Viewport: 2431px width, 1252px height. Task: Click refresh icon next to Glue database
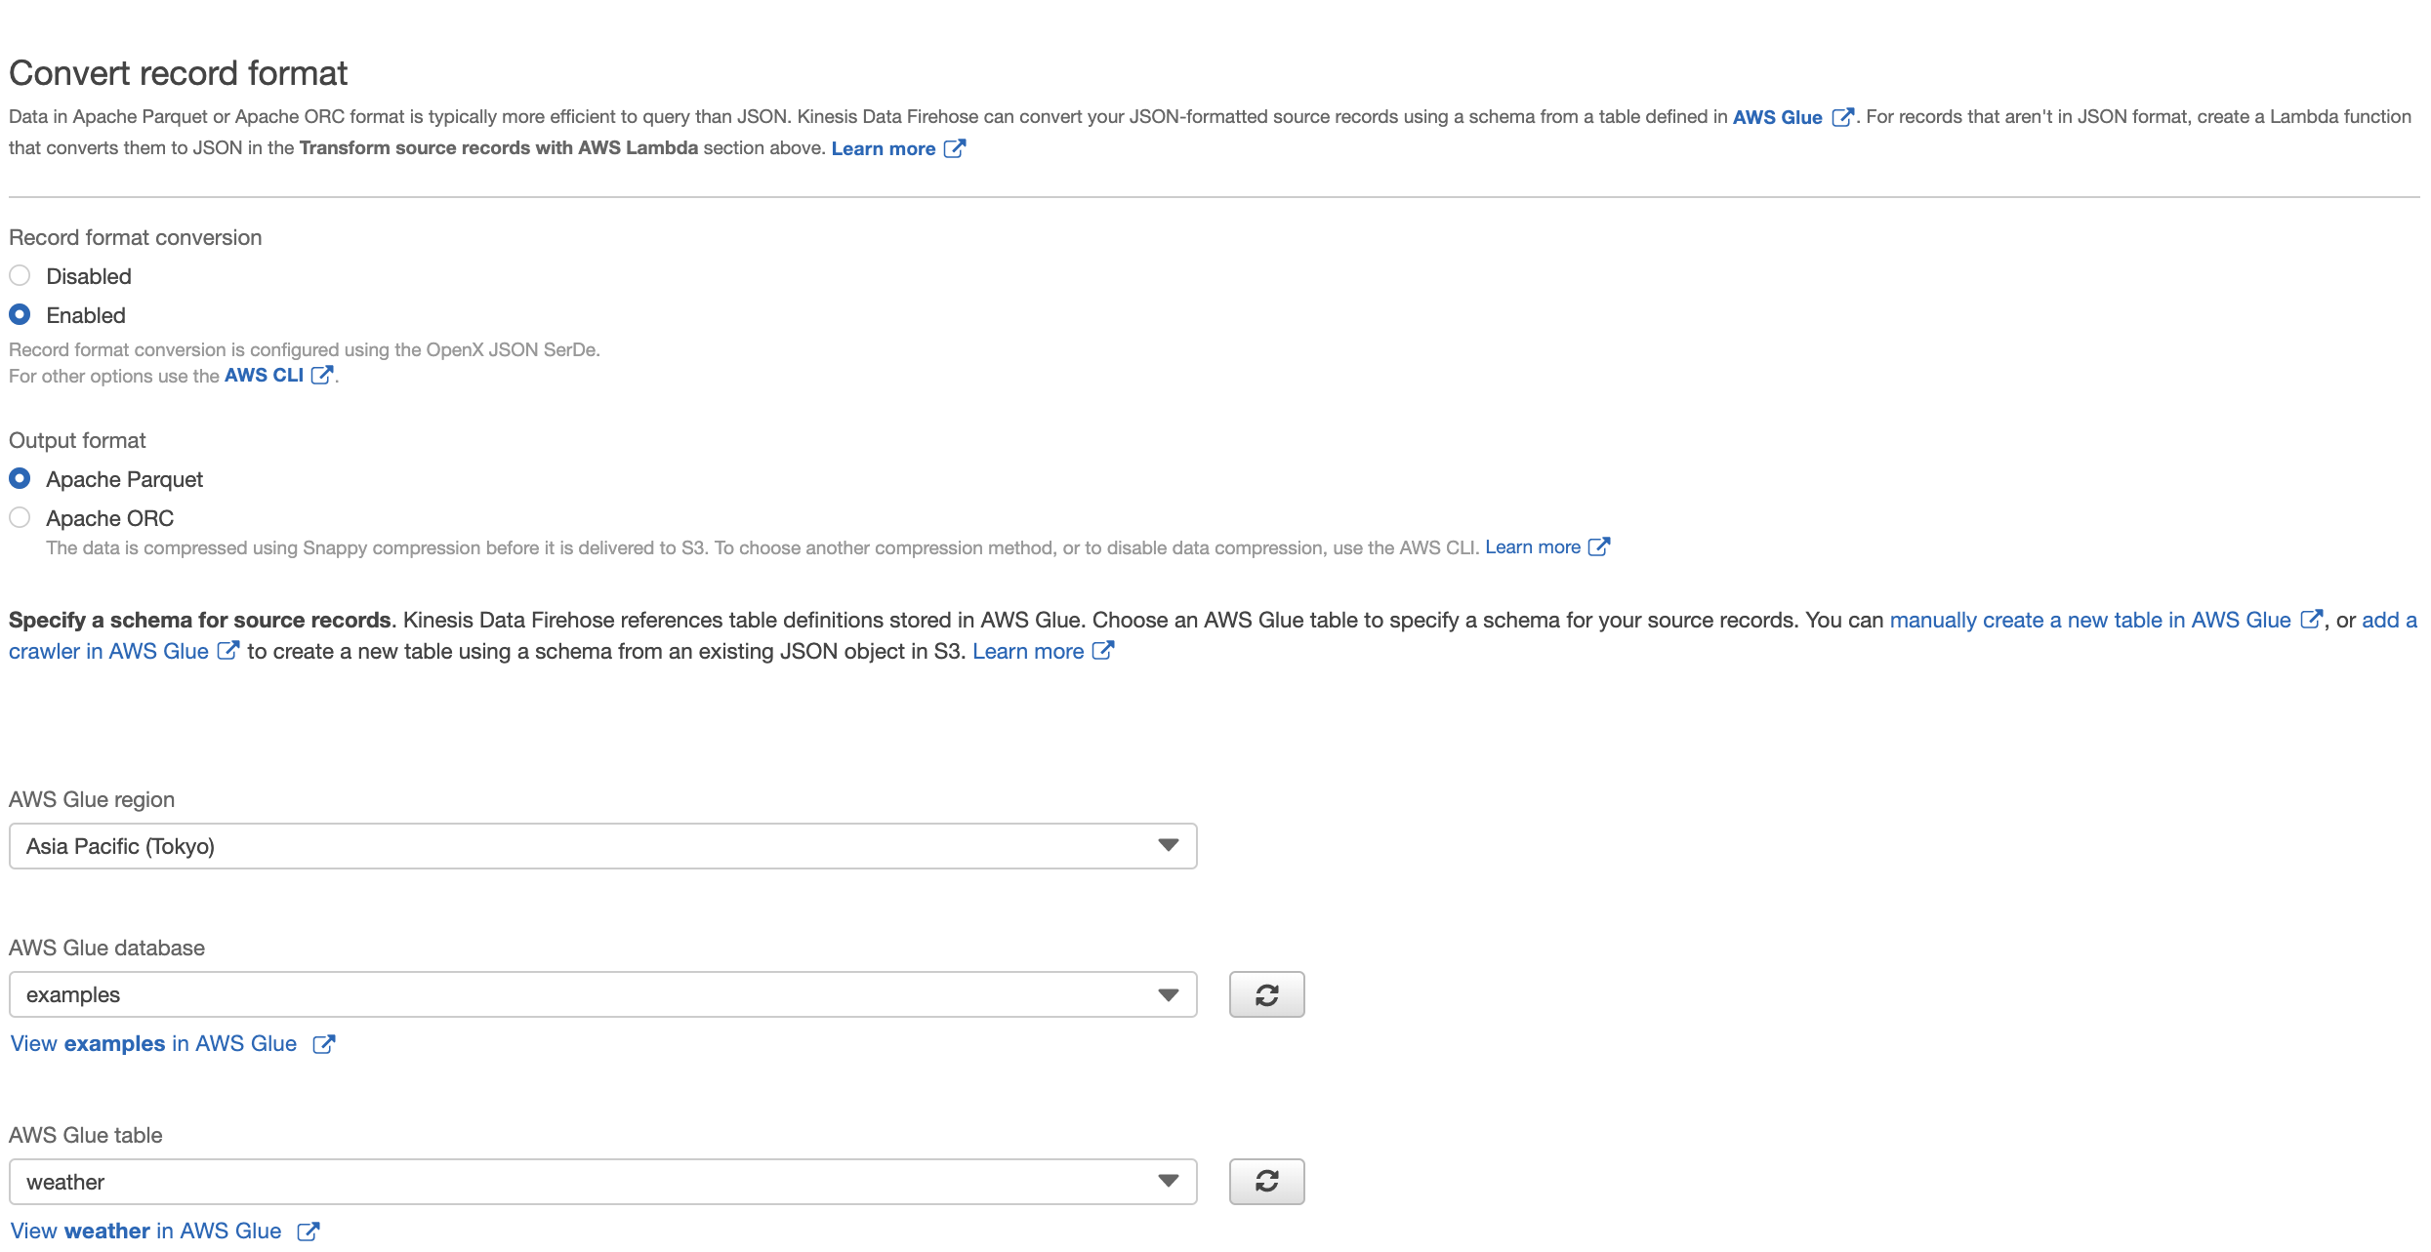click(1266, 994)
